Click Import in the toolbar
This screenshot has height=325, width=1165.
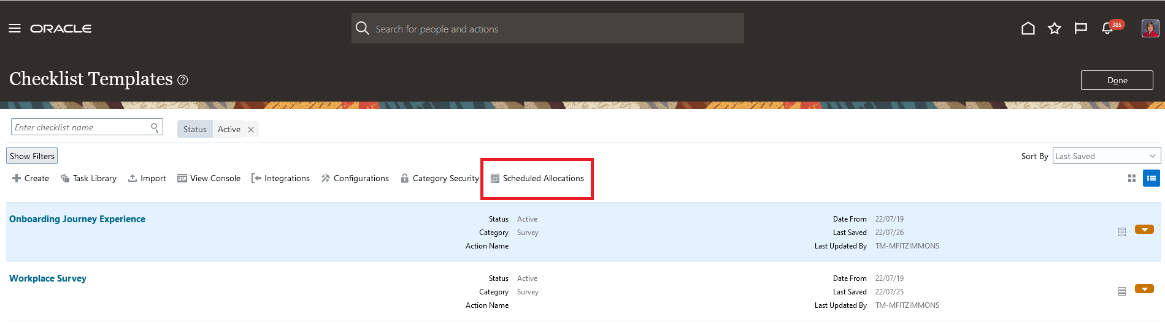147,179
